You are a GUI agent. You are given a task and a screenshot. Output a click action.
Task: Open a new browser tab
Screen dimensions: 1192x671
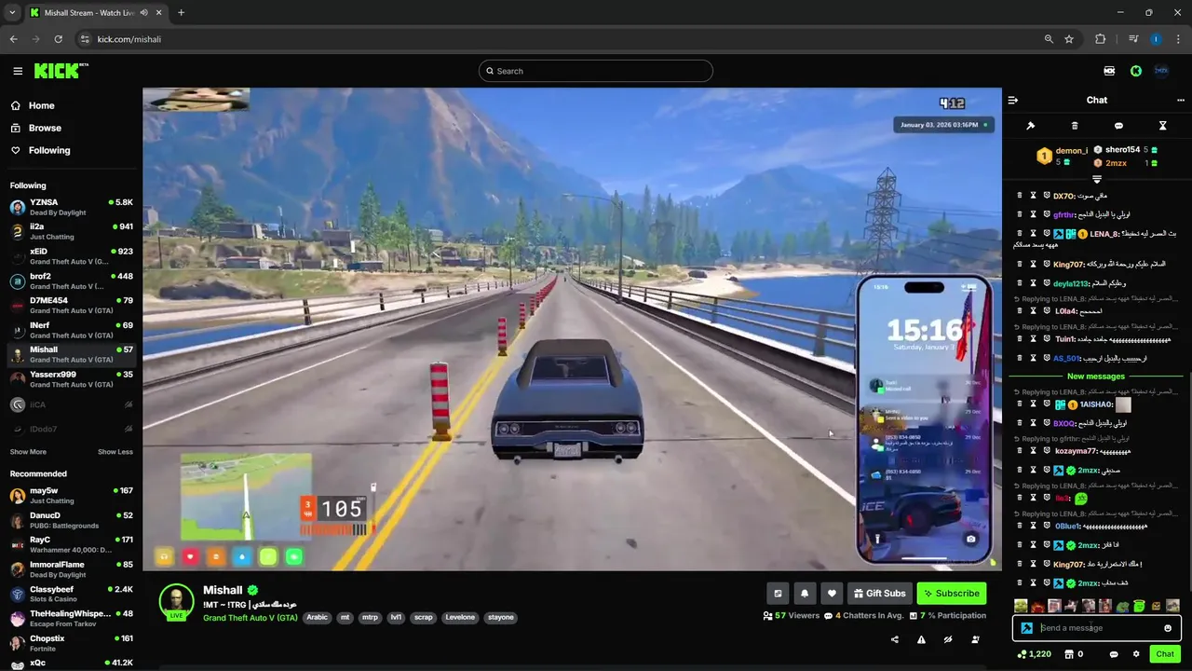(181, 12)
